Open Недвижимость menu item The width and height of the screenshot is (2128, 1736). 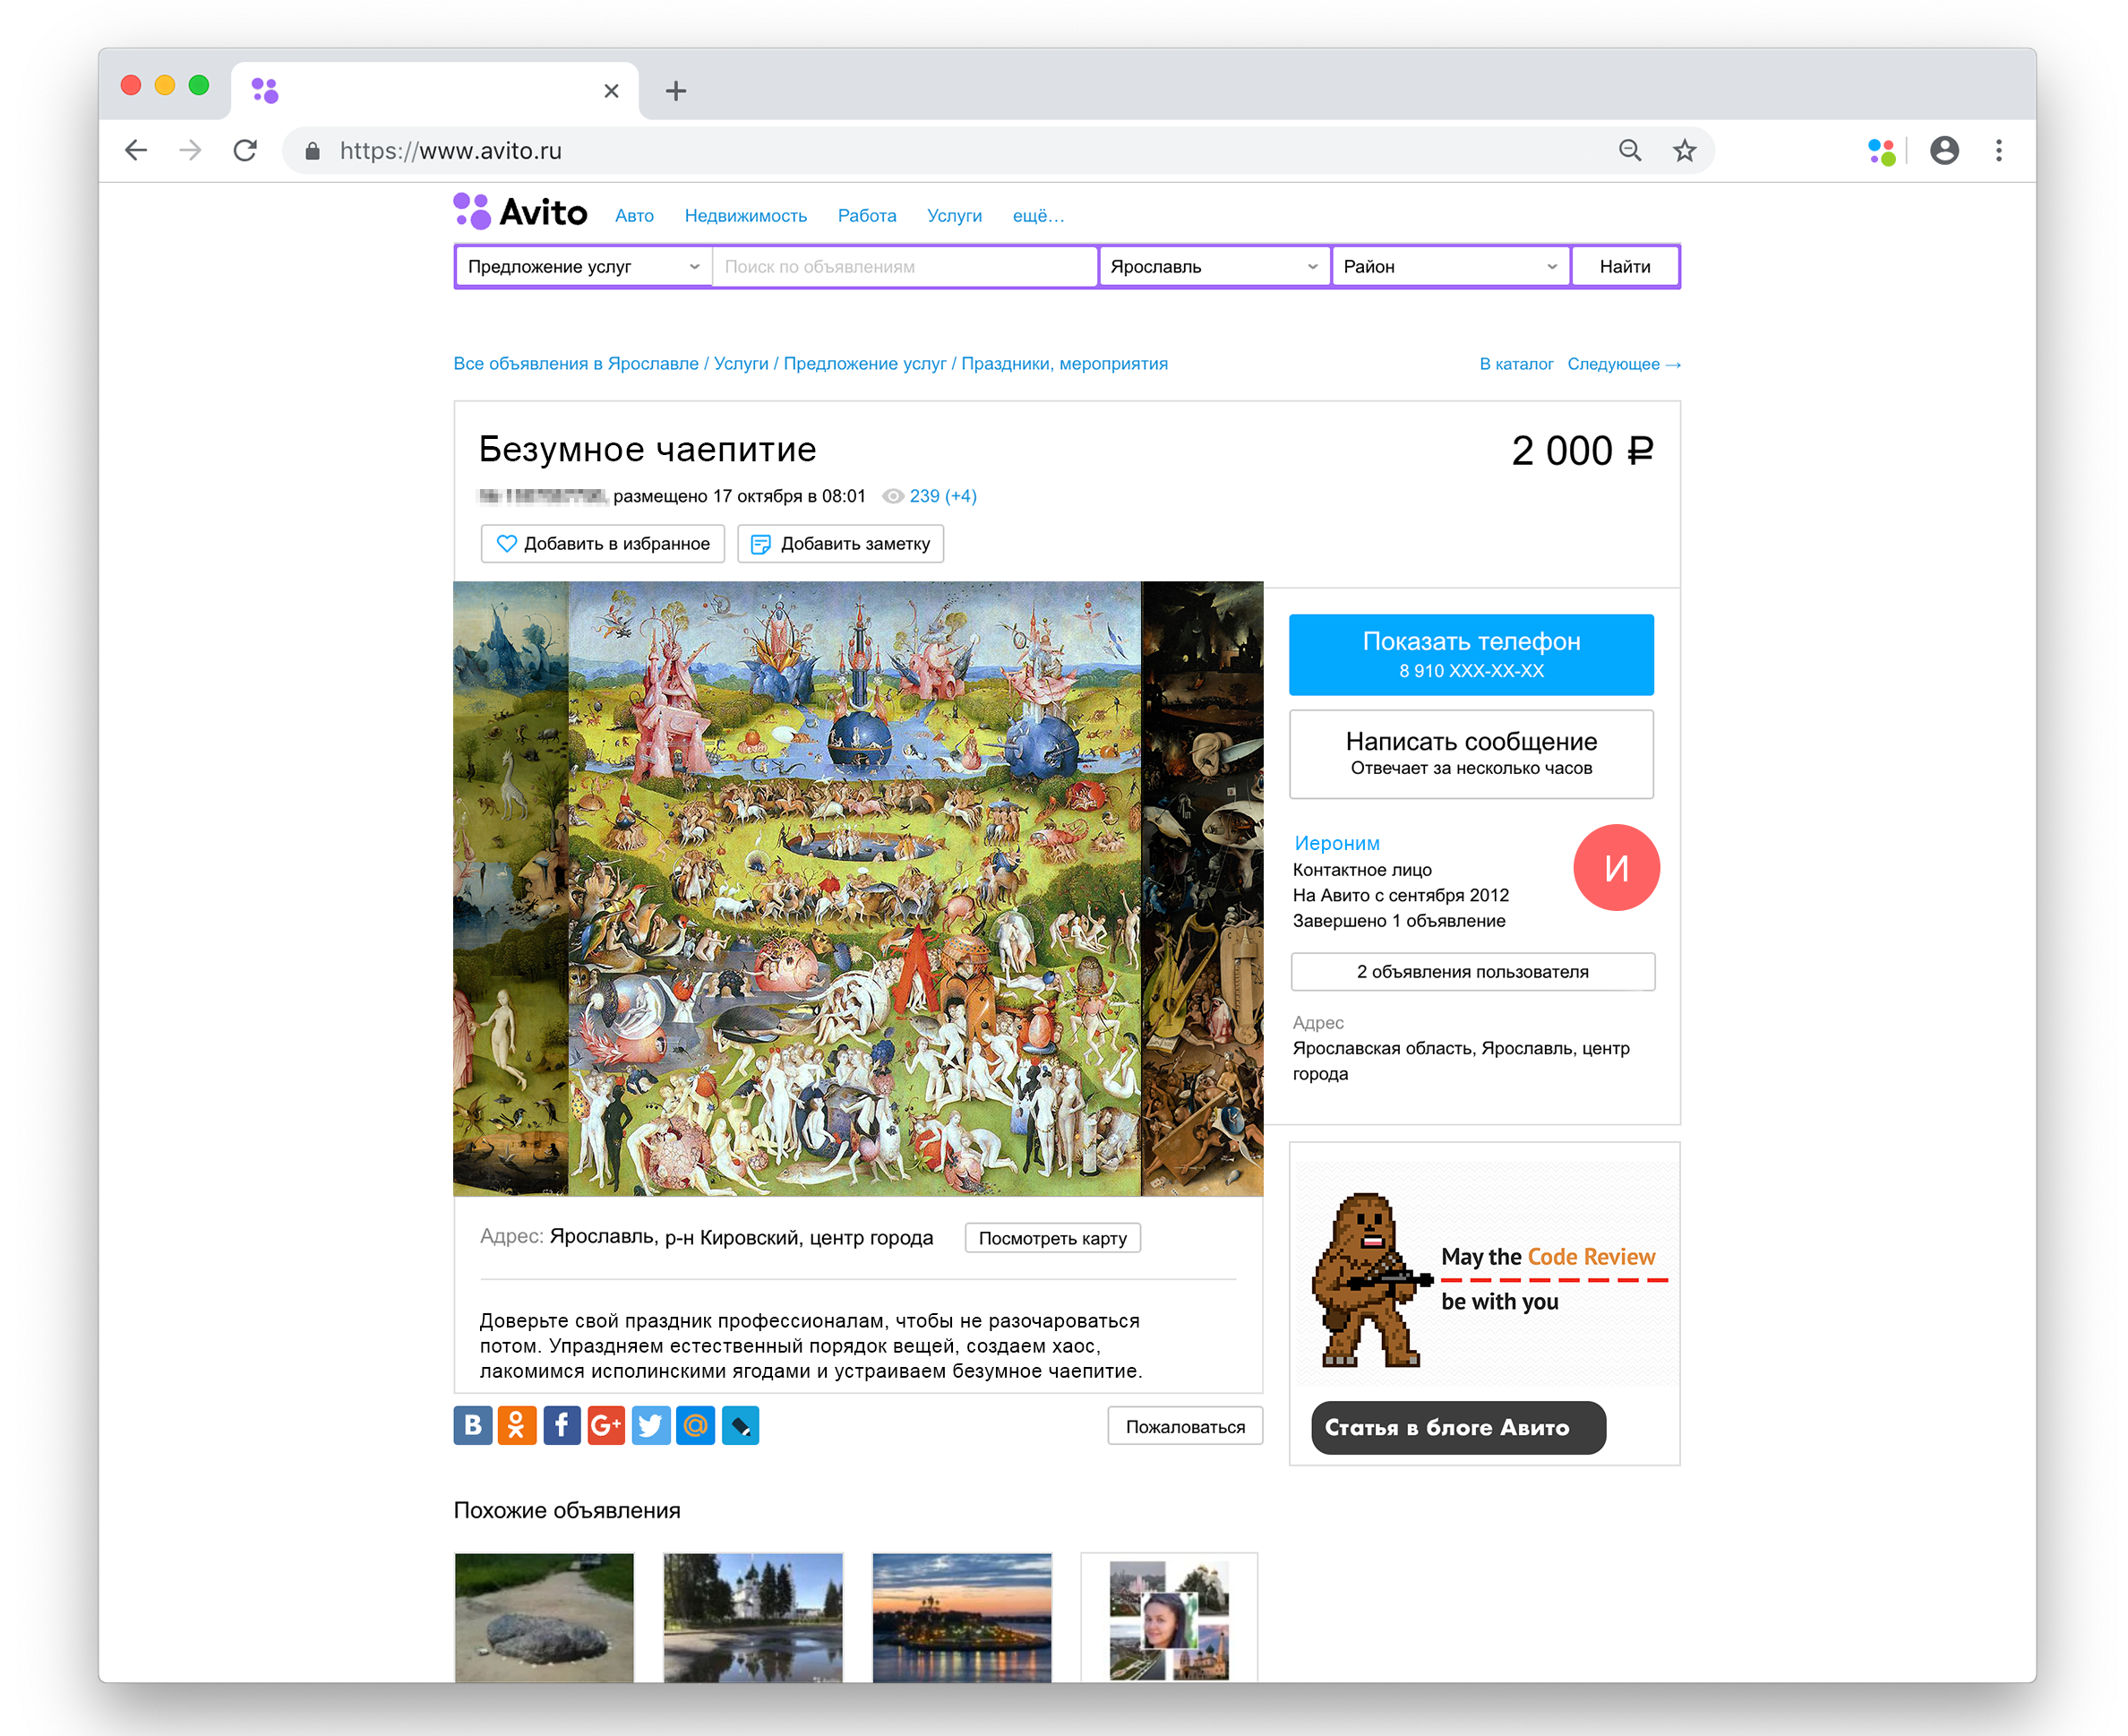pos(745,216)
